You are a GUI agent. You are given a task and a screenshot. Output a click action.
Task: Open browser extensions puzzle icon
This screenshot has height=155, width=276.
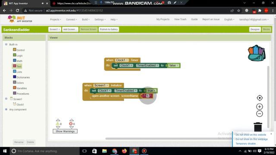[260, 10]
